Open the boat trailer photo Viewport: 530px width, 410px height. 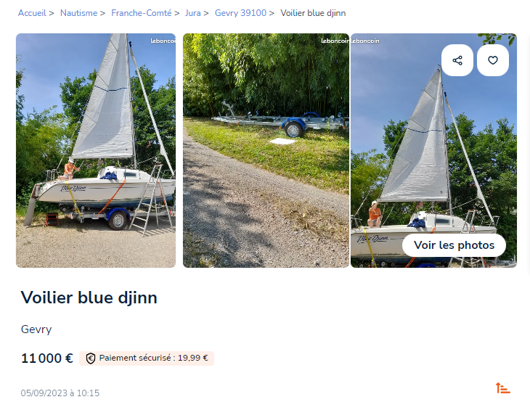click(x=266, y=151)
